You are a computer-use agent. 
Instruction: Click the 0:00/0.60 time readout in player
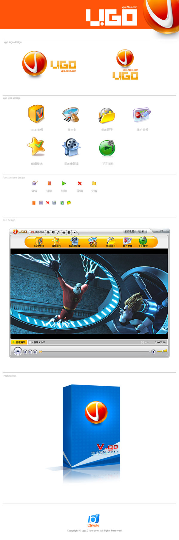[160, 342]
